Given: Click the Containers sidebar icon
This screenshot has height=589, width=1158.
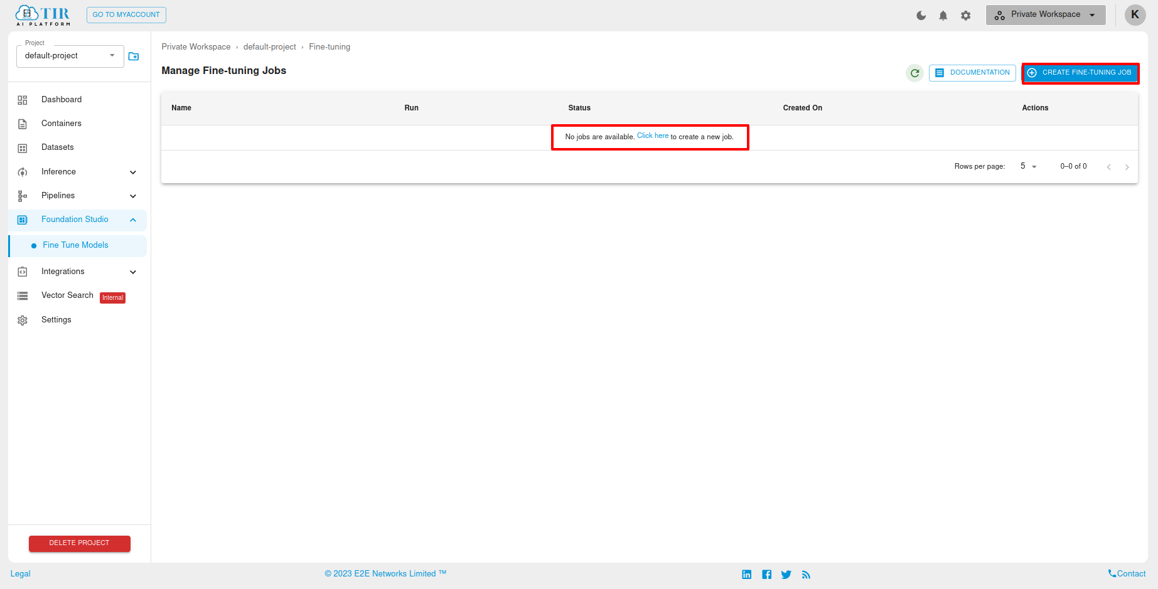Looking at the screenshot, I should [x=23, y=124].
